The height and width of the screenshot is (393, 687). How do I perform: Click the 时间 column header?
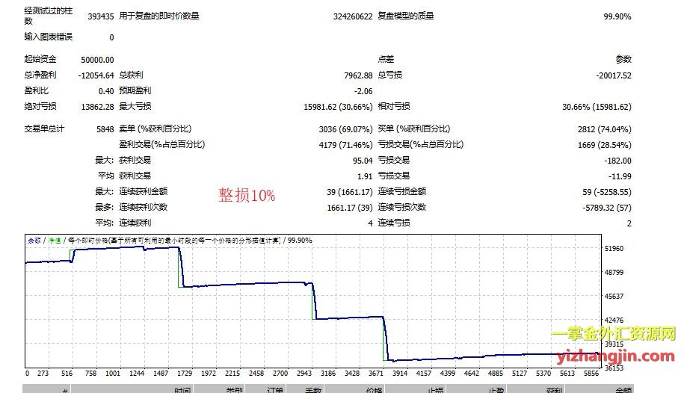pos(182,389)
